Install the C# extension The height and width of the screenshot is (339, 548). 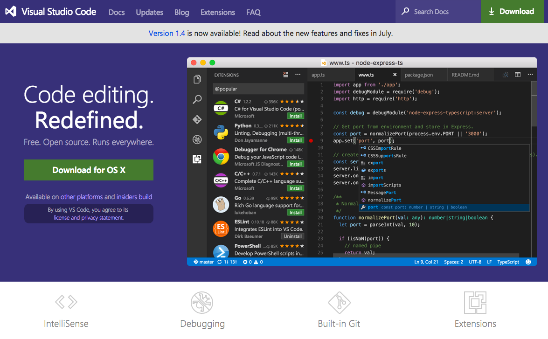point(296,116)
